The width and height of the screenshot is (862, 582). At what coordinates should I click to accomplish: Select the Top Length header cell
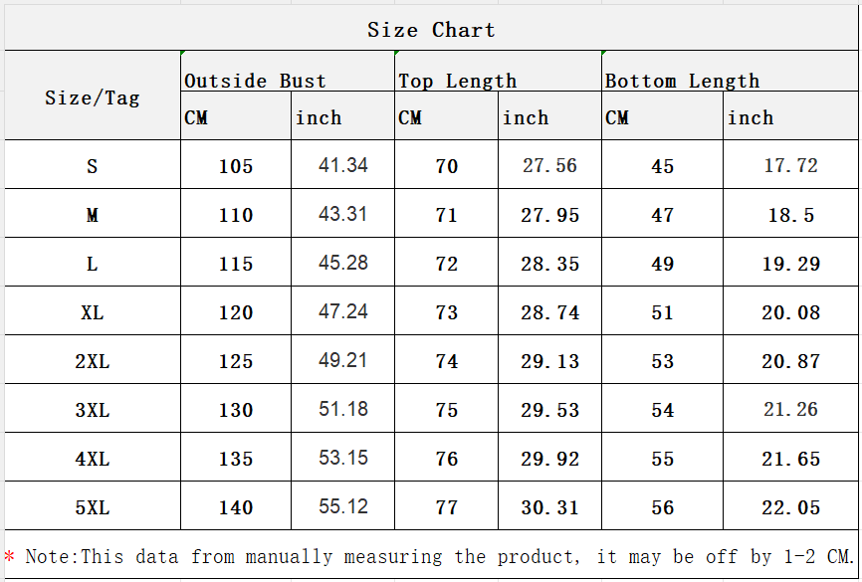click(498, 72)
